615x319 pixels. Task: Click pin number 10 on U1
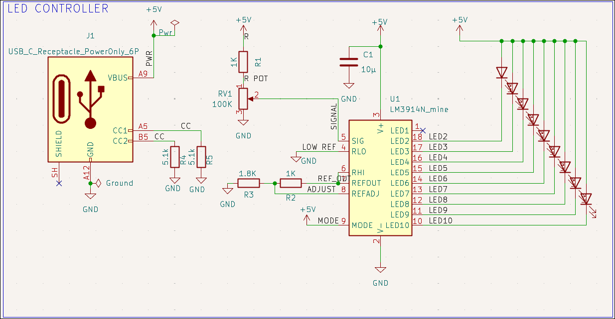(x=418, y=220)
